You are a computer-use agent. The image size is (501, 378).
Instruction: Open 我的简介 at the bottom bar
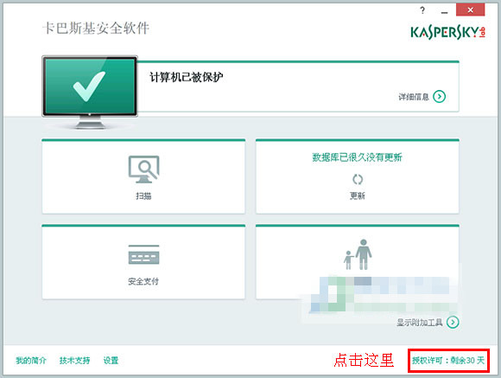[x=31, y=361]
